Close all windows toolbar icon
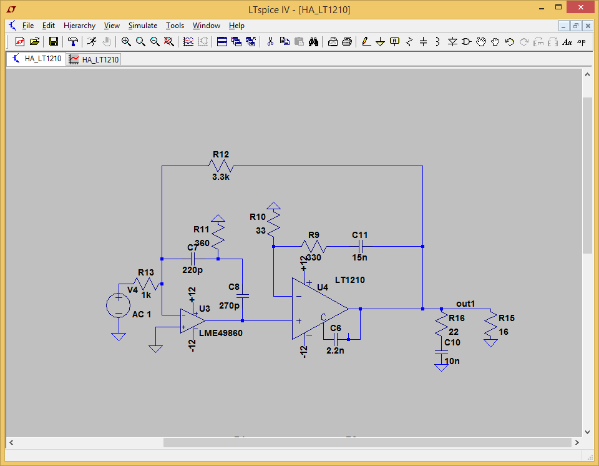 pos(251,41)
